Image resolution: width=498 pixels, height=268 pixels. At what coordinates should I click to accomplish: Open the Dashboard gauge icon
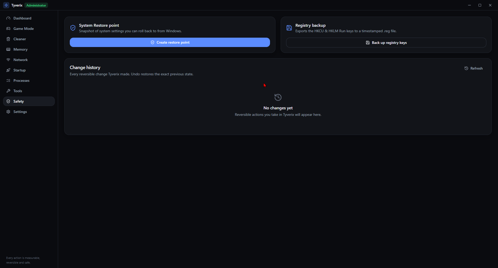pyautogui.click(x=8, y=18)
